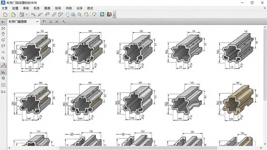Select profile thumbnail with top dimension 14
The width and height of the screenshot is (267, 150).
tap(186, 50)
